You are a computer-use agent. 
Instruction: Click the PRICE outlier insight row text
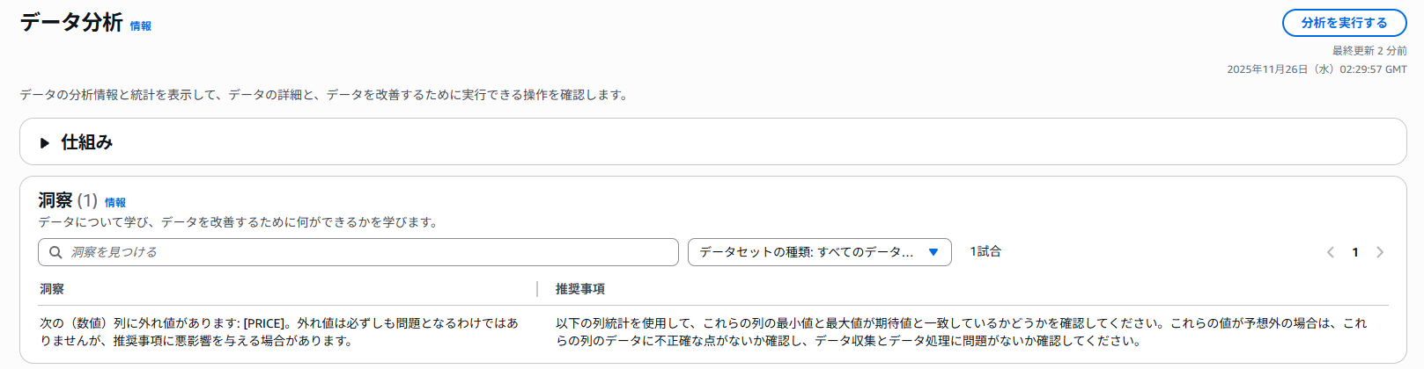278,332
